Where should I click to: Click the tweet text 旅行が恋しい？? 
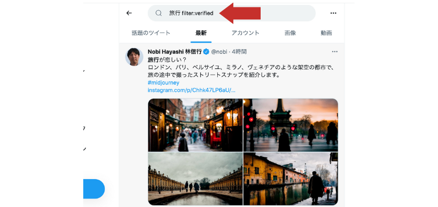click(167, 60)
